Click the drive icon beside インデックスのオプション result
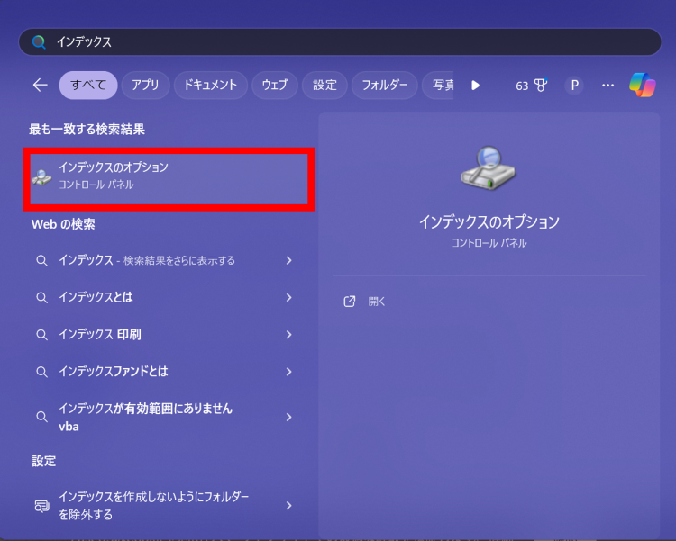This screenshot has height=541, width=676. (x=41, y=177)
